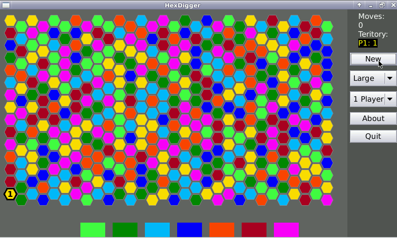Image resolution: width=397 pixels, height=238 pixels.
Task: Open the Large board size dropdown
Action: (x=373, y=78)
